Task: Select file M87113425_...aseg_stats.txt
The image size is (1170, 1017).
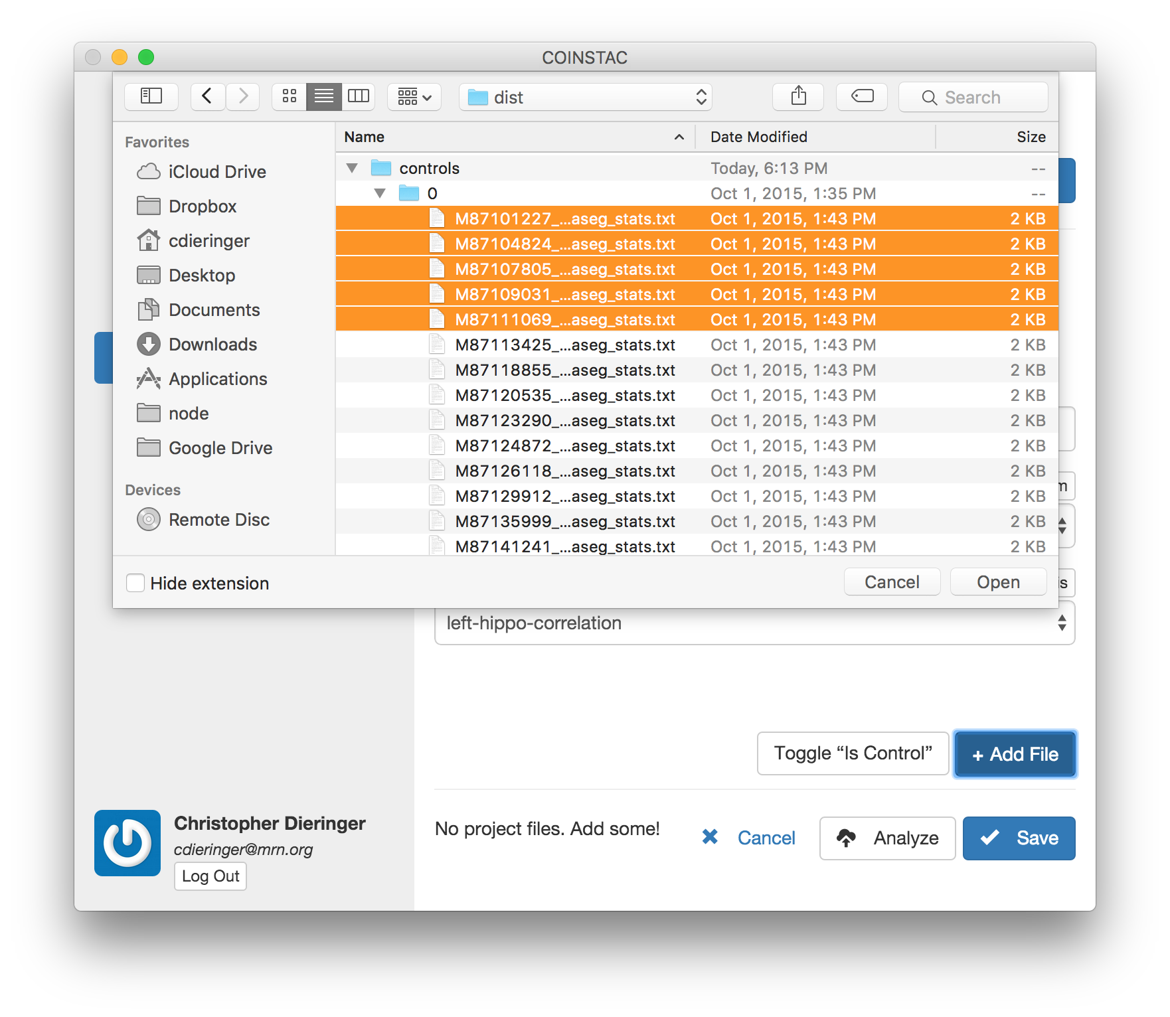Action: 564,345
